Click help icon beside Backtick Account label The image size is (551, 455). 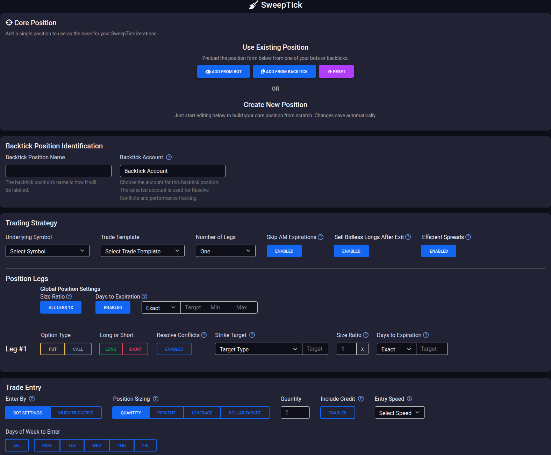click(x=169, y=157)
